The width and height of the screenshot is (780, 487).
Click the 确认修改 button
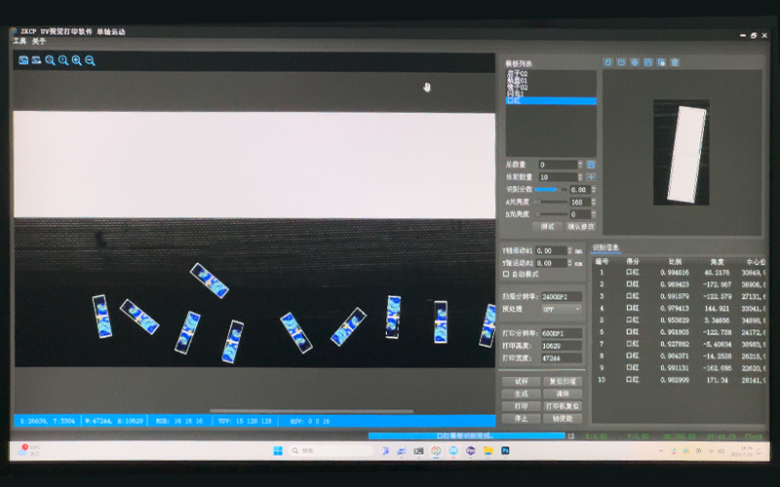click(x=580, y=226)
